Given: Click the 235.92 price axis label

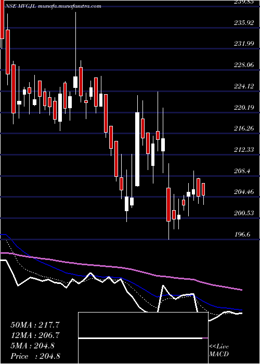Looking at the screenshot, I should click(243, 23).
